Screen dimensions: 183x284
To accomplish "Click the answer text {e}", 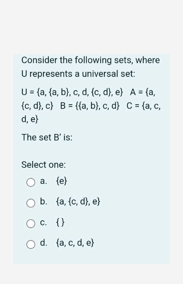I will tap(61, 181).
